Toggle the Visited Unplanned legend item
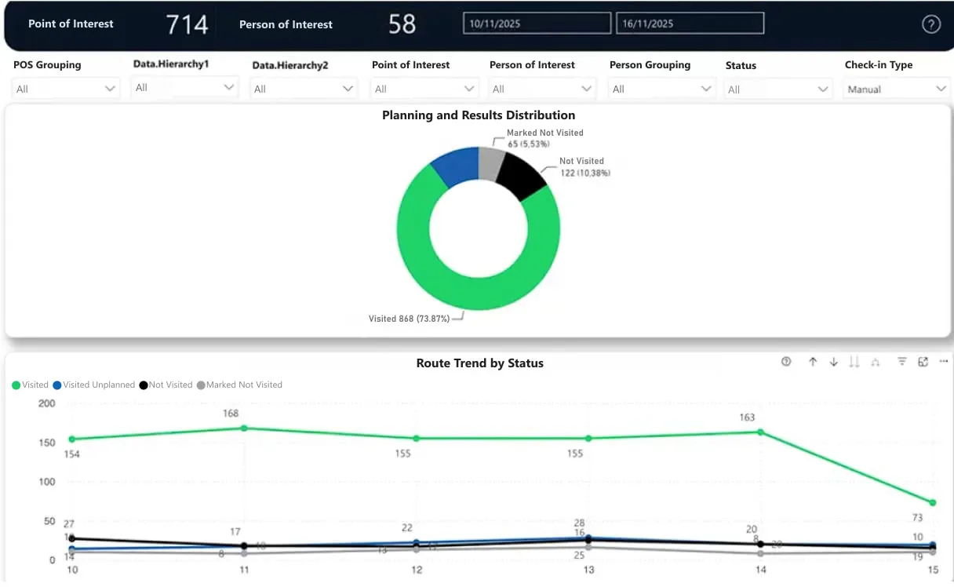This screenshot has height=587, width=954. 94,385
